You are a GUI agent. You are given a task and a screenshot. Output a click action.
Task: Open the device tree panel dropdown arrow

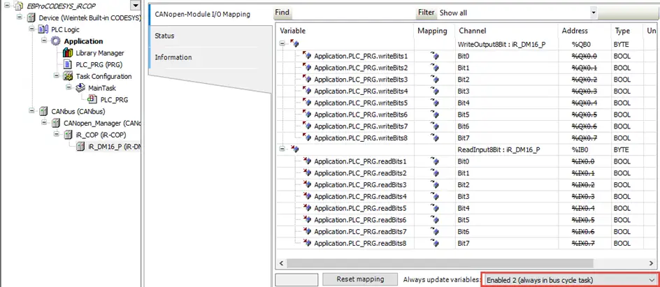tap(135, 6)
